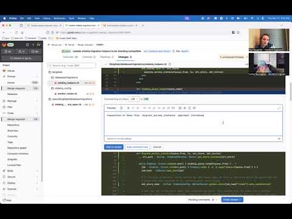Open the Bookmarks menu in the menu bar
Screen dimensions: 292x219
60,18
